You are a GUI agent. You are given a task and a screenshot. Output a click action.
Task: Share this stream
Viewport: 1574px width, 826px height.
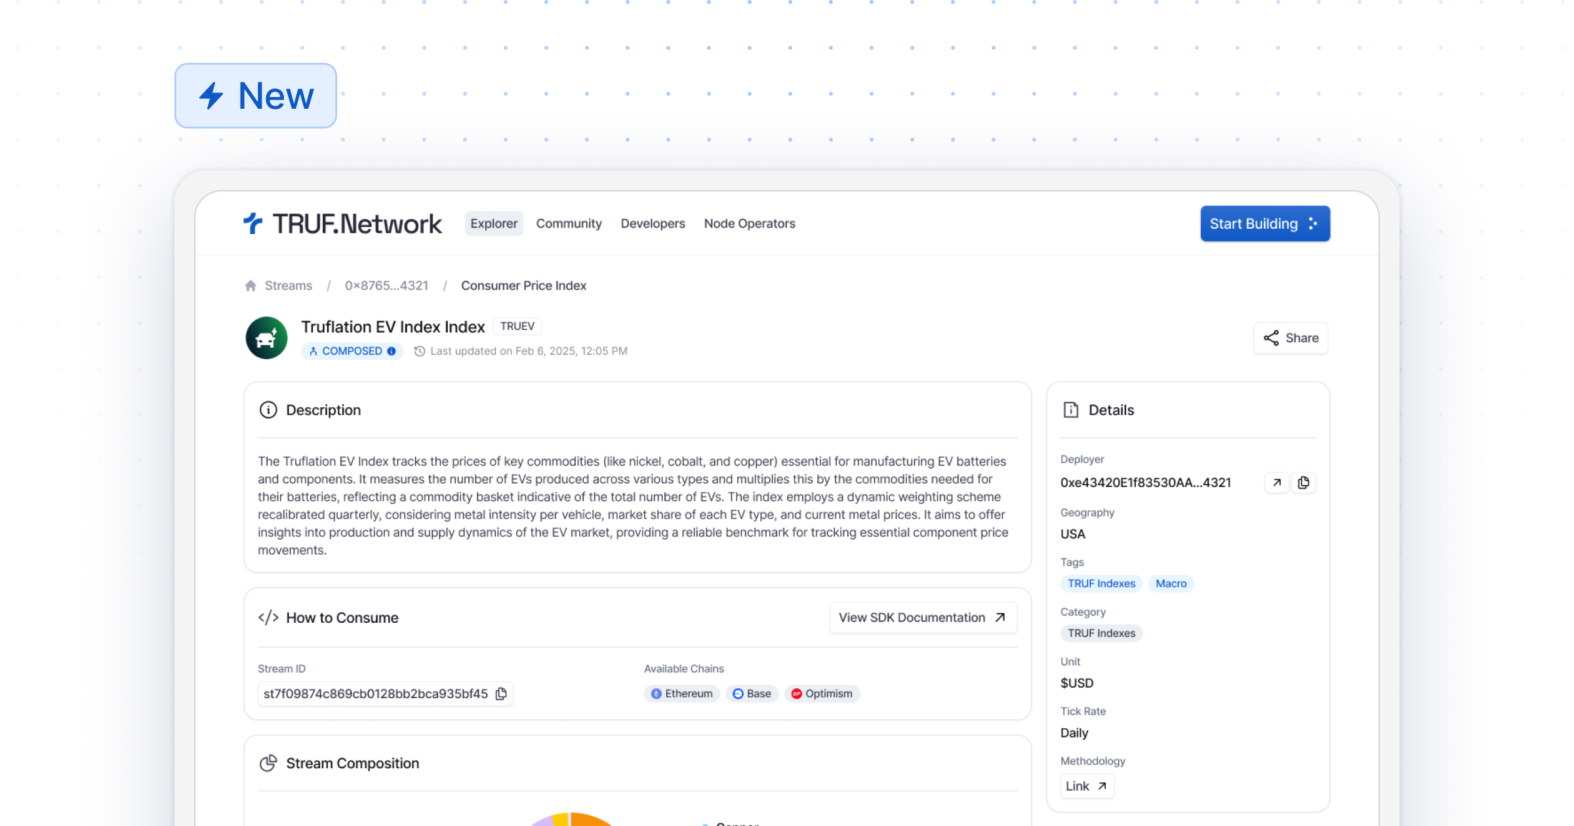(x=1291, y=338)
